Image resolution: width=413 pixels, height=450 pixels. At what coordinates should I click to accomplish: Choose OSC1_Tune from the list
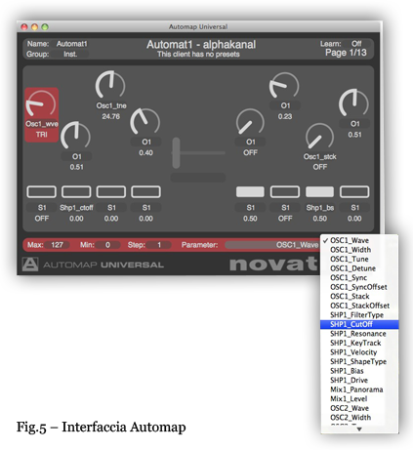click(359, 259)
